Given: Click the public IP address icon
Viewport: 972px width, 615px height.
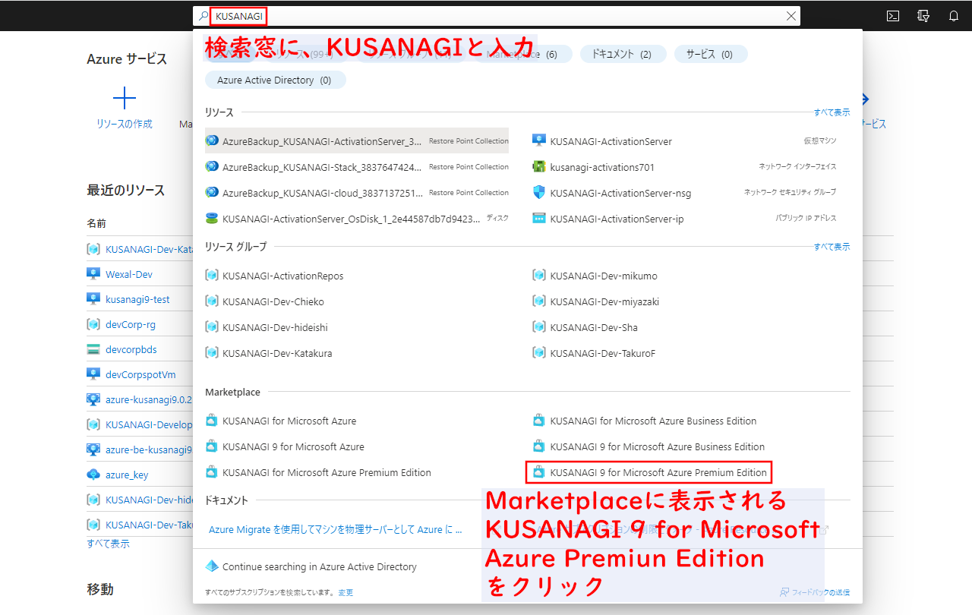Looking at the screenshot, I should pyautogui.click(x=539, y=218).
